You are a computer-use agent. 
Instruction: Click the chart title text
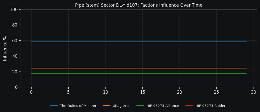click(139, 5)
